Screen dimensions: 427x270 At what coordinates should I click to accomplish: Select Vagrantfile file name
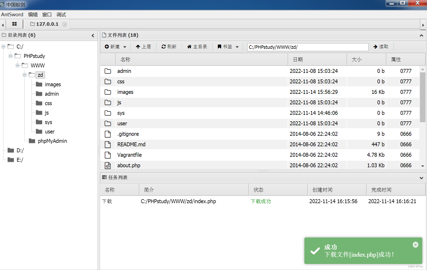129,155
